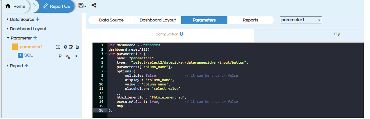Switch to the Reports tab

250,20
